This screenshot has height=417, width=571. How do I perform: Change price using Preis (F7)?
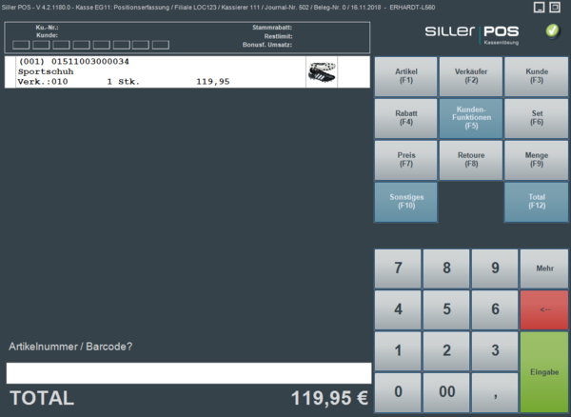tap(406, 159)
